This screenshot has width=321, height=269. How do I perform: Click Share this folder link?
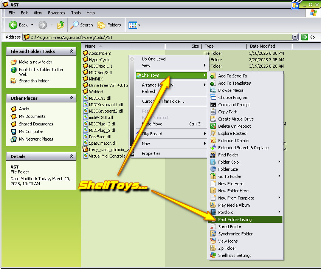click(34, 81)
